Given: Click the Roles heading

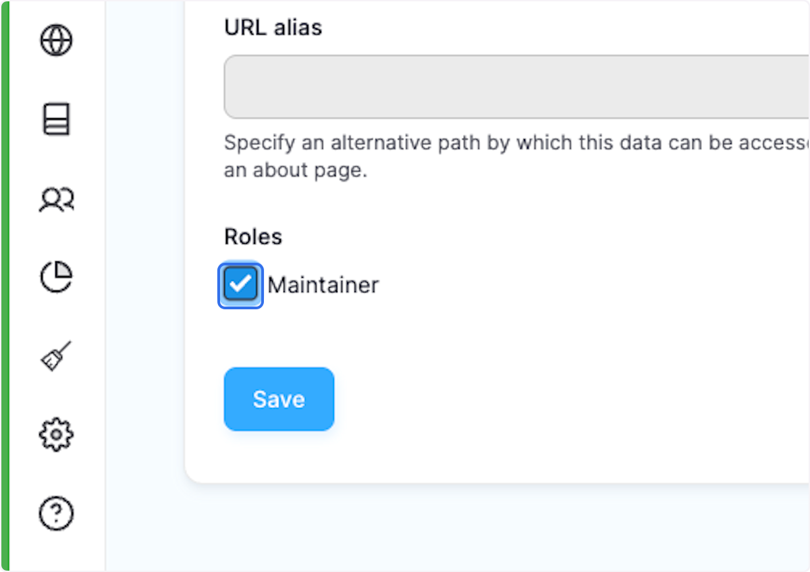Looking at the screenshot, I should (252, 236).
